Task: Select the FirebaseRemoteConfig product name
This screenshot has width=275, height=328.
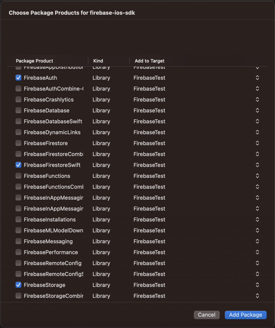Action: [53, 263]
